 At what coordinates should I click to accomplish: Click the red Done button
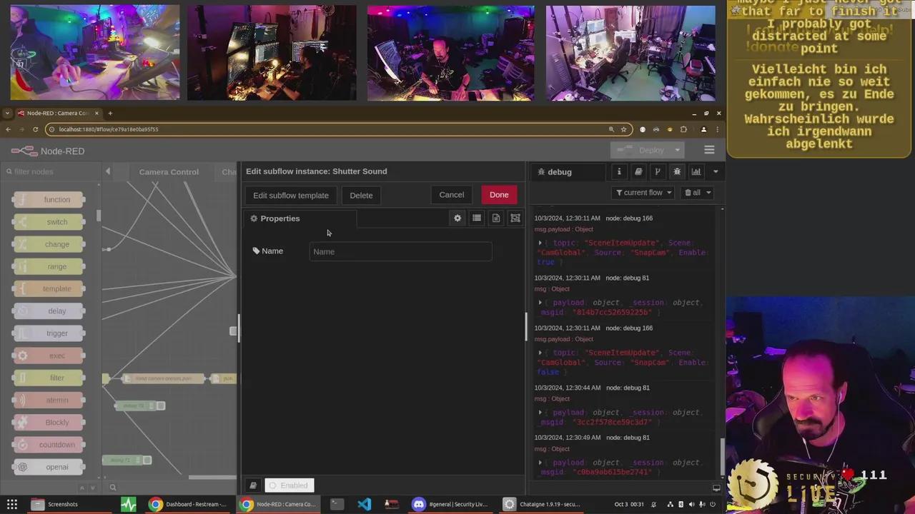pyautogui.click(x=499, y=195)
